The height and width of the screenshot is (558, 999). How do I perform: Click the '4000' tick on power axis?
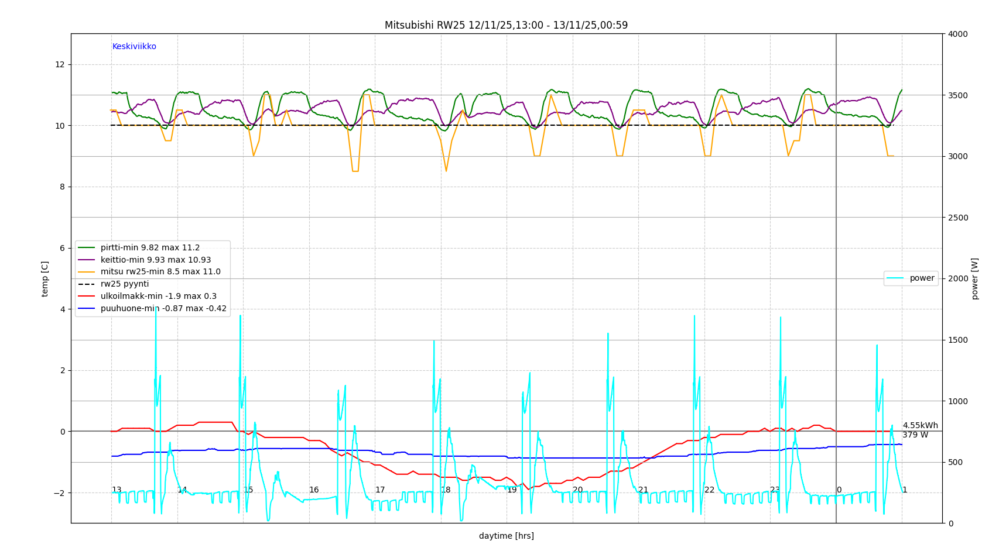[957, 35]
